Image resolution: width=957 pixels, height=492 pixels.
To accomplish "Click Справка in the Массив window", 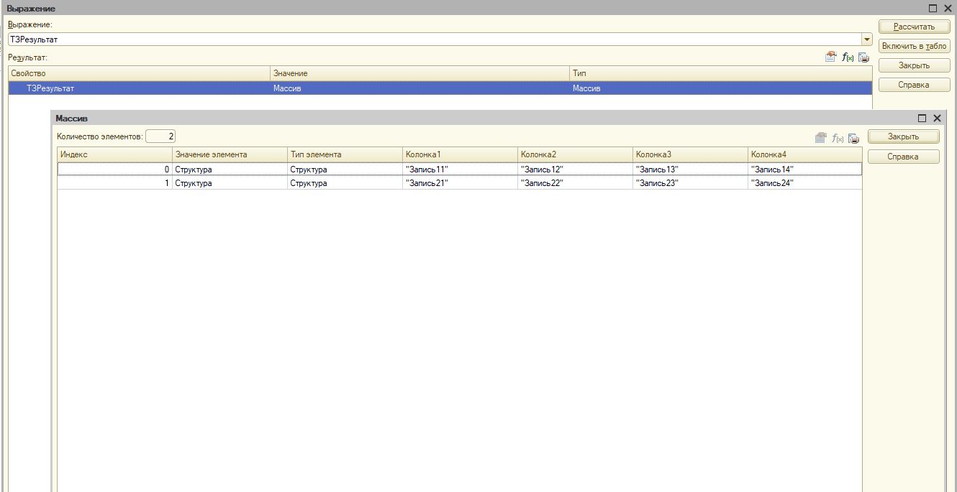I will point(903,157).
